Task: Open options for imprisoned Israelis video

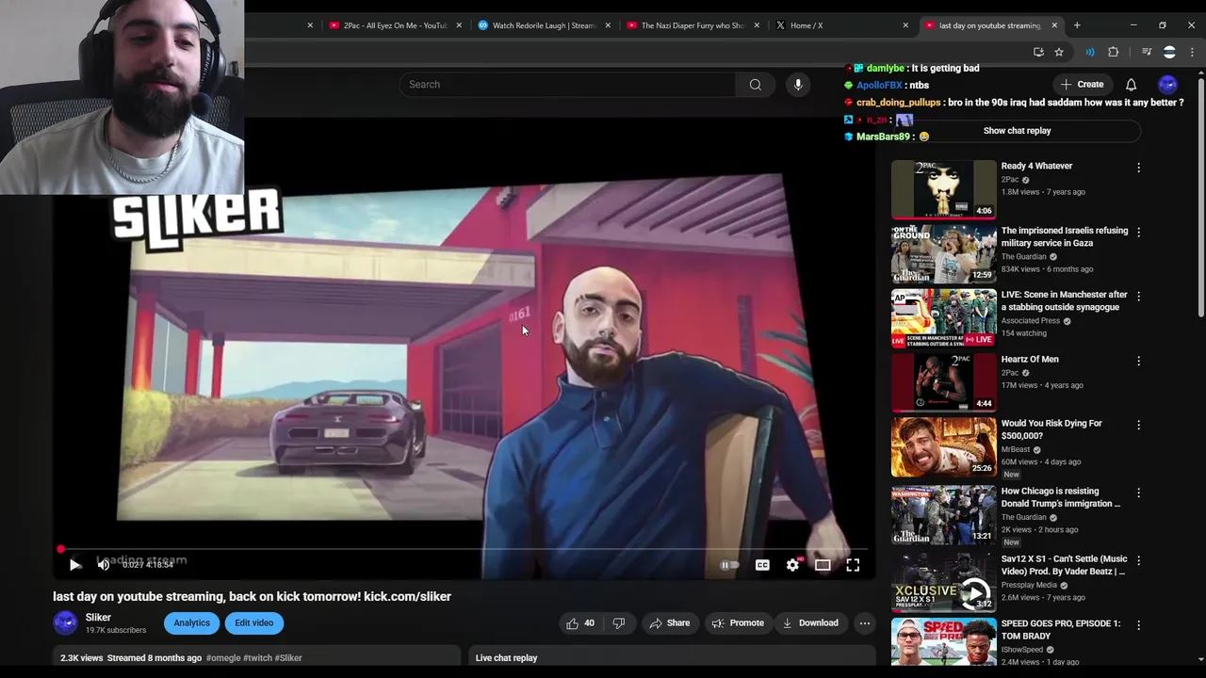Action: click(1138, 232)
